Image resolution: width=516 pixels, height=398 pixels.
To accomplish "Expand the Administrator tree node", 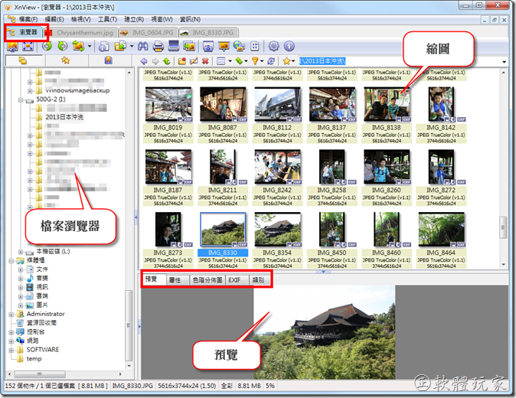I will point(11,314).
